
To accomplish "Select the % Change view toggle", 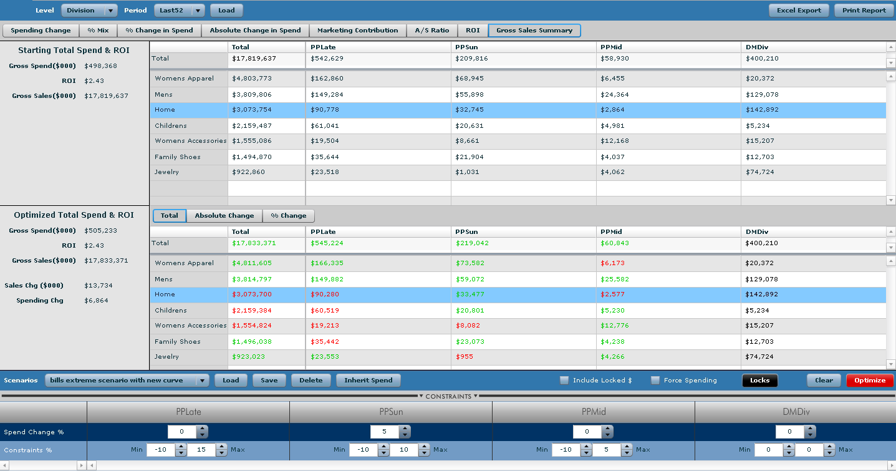I will coord(288,215).
